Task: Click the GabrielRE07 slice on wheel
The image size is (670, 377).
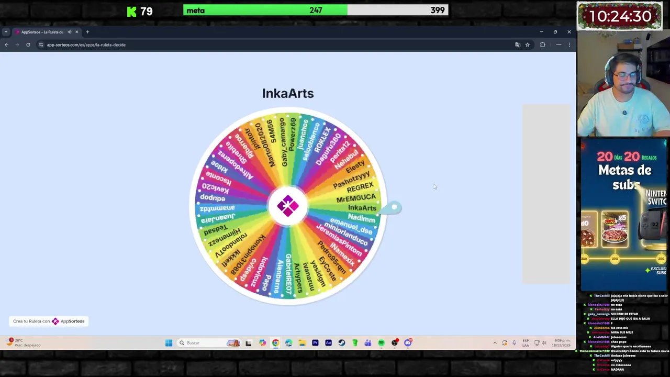Action: point(288,274)
